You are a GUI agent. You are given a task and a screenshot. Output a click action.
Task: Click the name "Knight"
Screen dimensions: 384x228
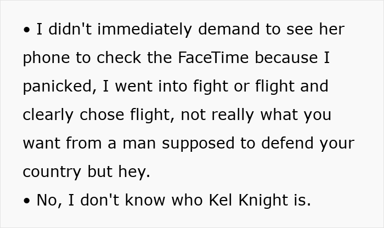pos(267,201)
